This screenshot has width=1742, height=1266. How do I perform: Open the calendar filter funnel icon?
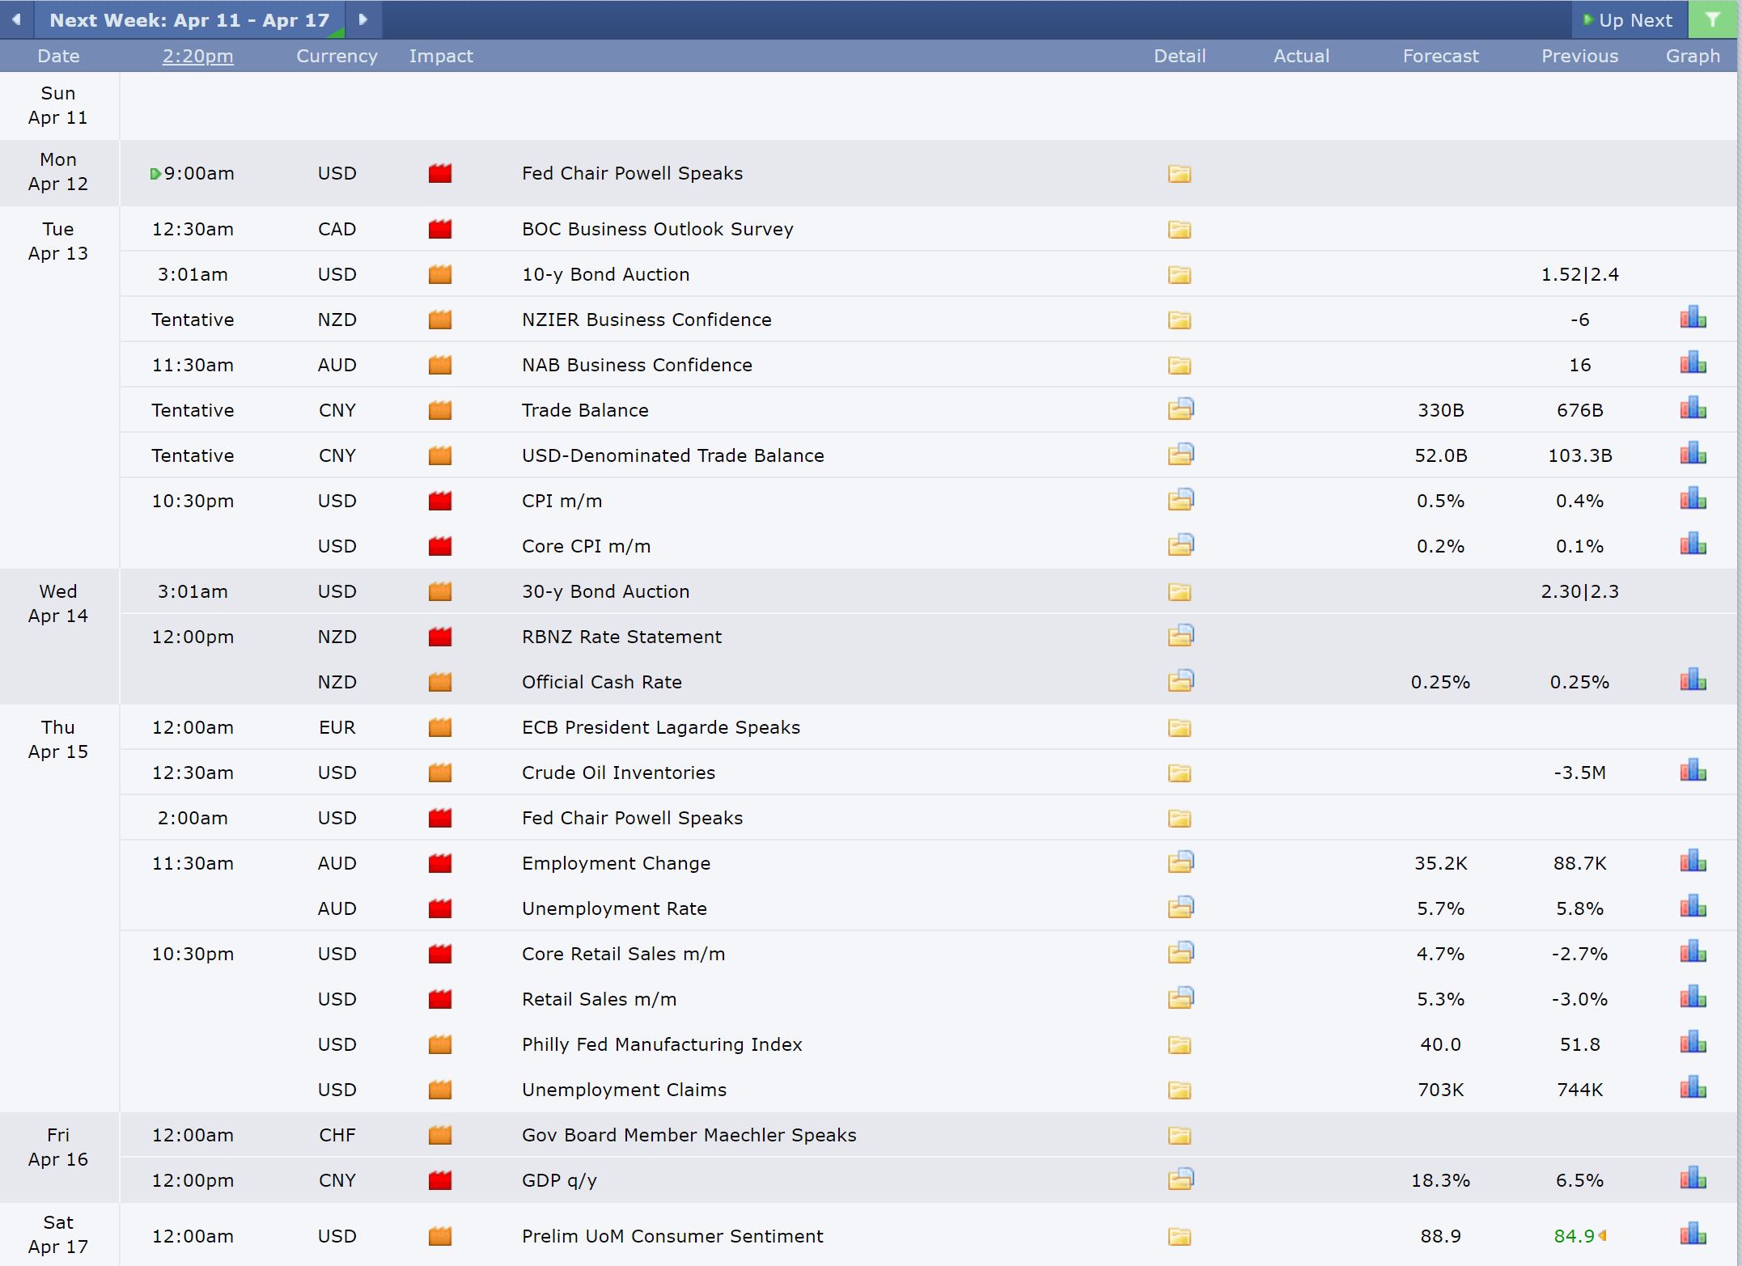point(1712,19)
